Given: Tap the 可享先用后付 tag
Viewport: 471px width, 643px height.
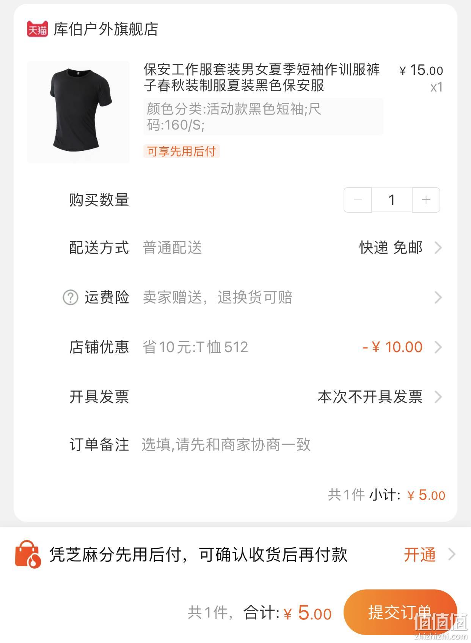Looking at the screenshot, I should click(x=182, y=151).
